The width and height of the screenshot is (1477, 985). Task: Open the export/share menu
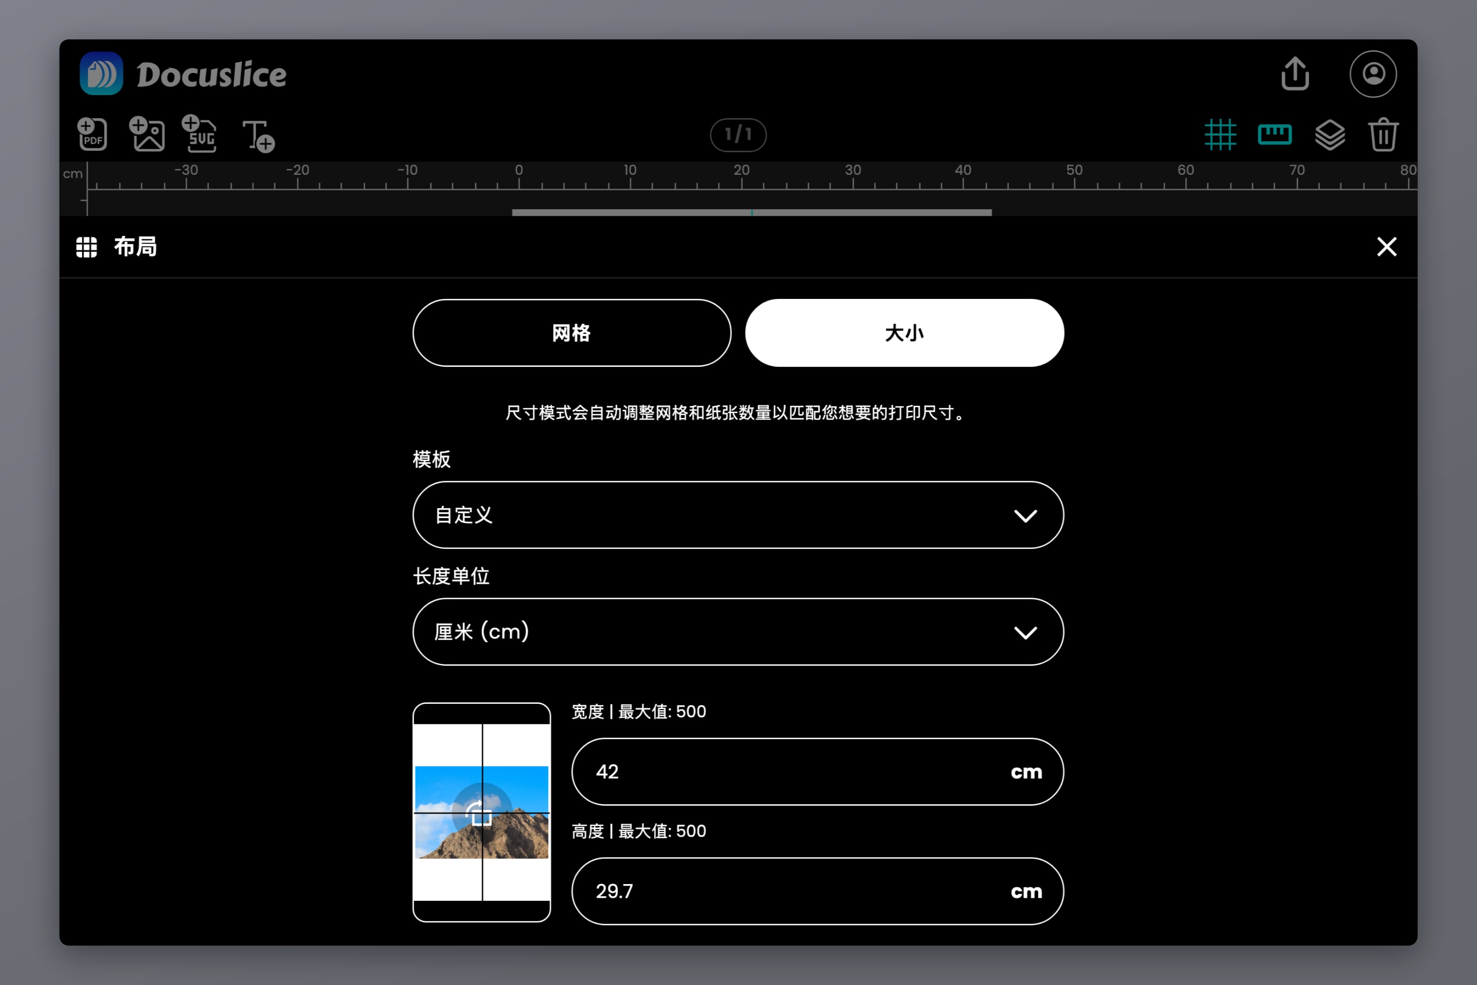(1295, 73)
